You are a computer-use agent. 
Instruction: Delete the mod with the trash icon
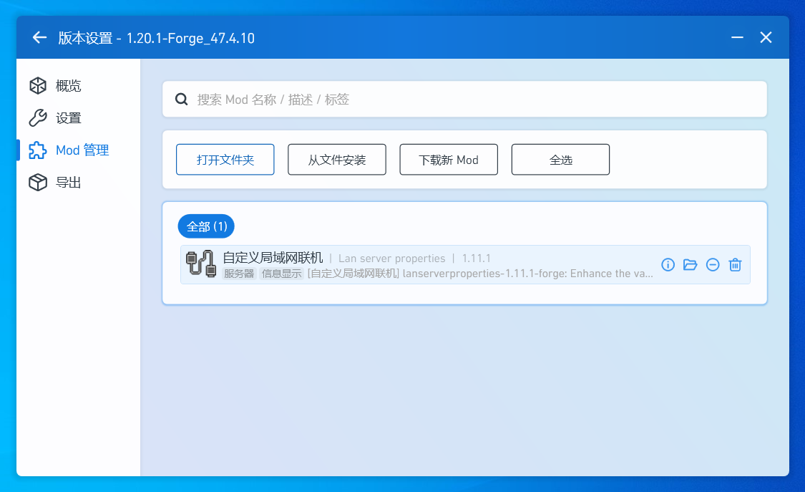(x=735, y=265)
